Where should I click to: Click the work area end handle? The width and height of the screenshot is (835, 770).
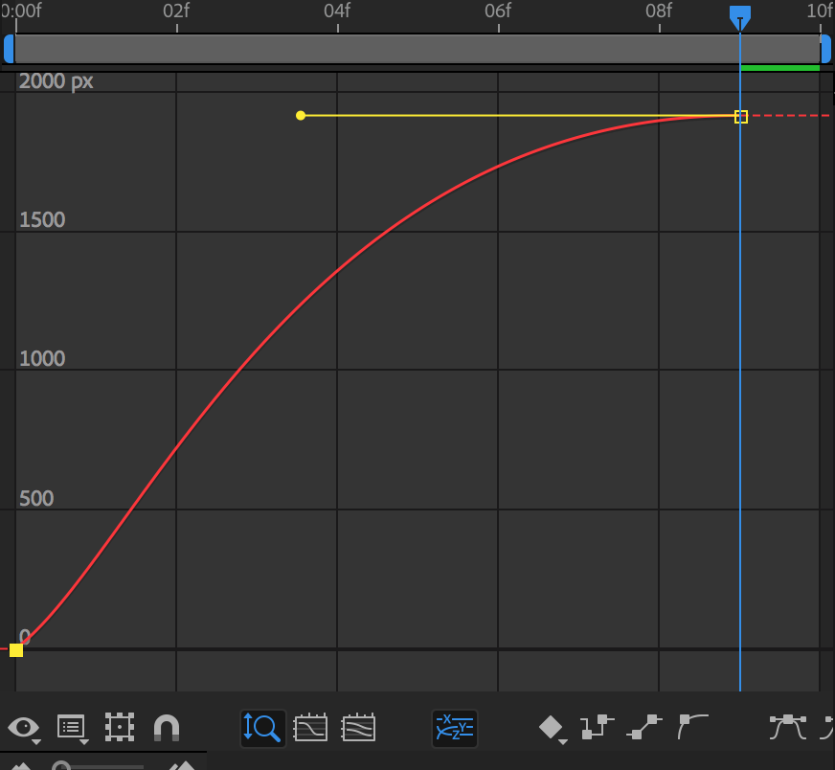pyautogui.click(x=825, y=49)
